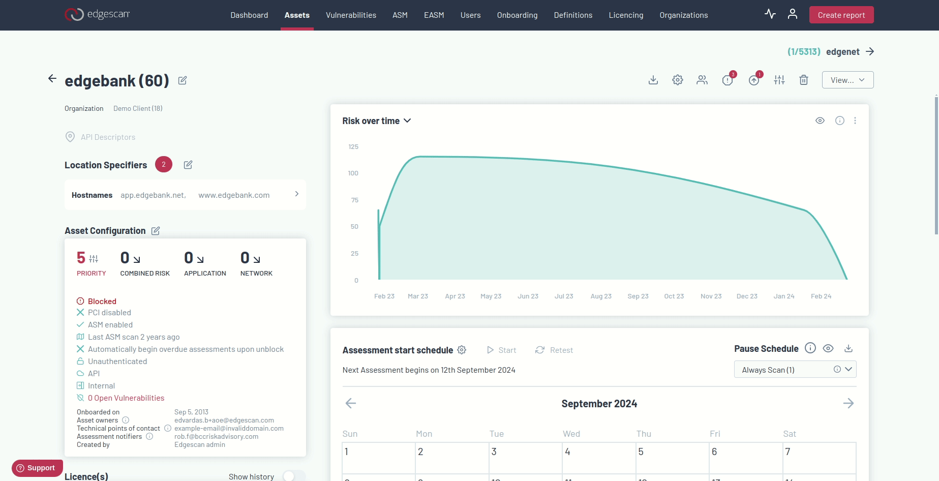Viewport: 939px width, 481px height.
Task: Click the Support button
Action: point(37,468)
